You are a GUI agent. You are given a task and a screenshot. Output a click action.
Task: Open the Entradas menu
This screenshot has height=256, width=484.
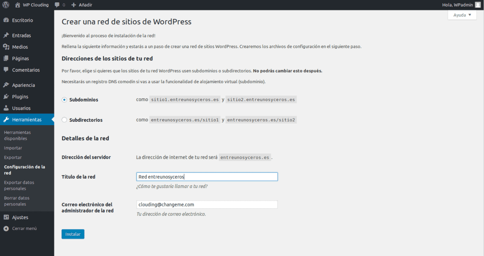[x=22, y=35]
